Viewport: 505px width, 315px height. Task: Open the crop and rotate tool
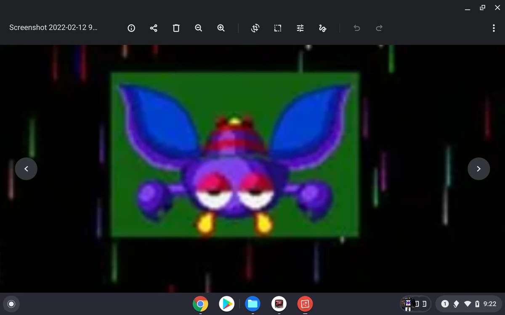pos(255,28)
